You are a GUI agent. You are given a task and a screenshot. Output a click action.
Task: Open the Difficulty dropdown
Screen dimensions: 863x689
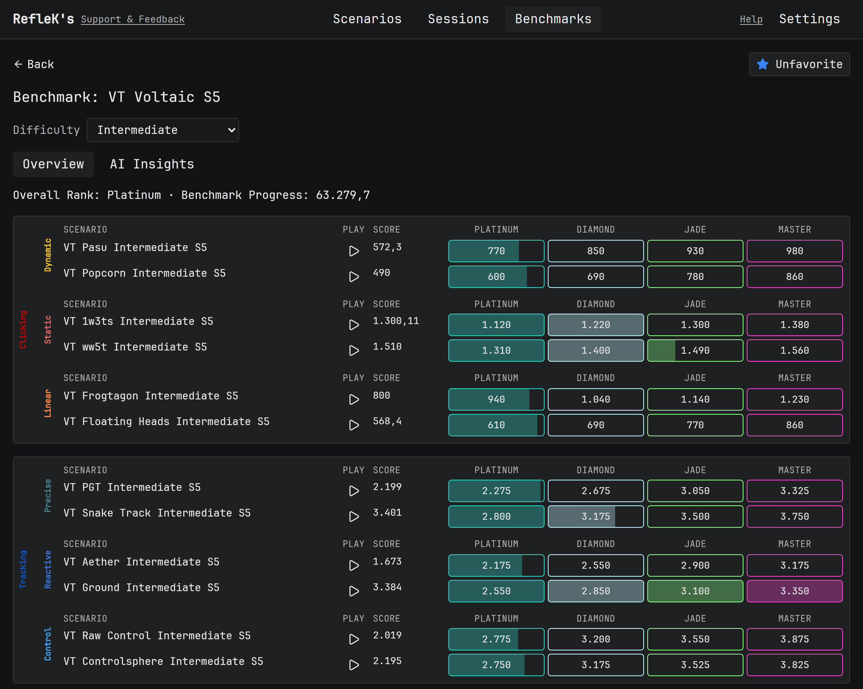[163, 130]
